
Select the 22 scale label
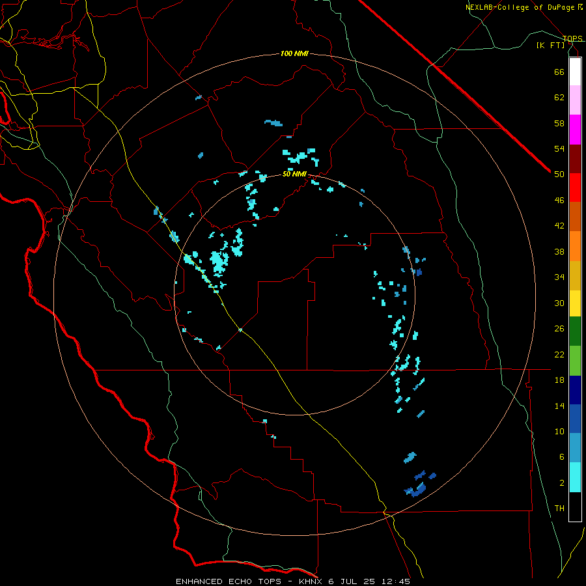(x=559, y=354)
